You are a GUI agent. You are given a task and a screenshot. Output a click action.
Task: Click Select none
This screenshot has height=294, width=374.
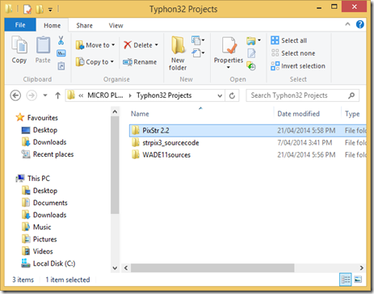[293, 53]
